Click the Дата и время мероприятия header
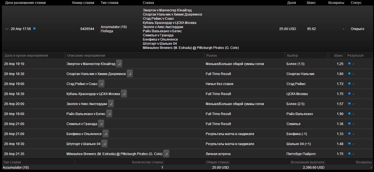The width and height of the screenshot is (374, 172). 26,56
